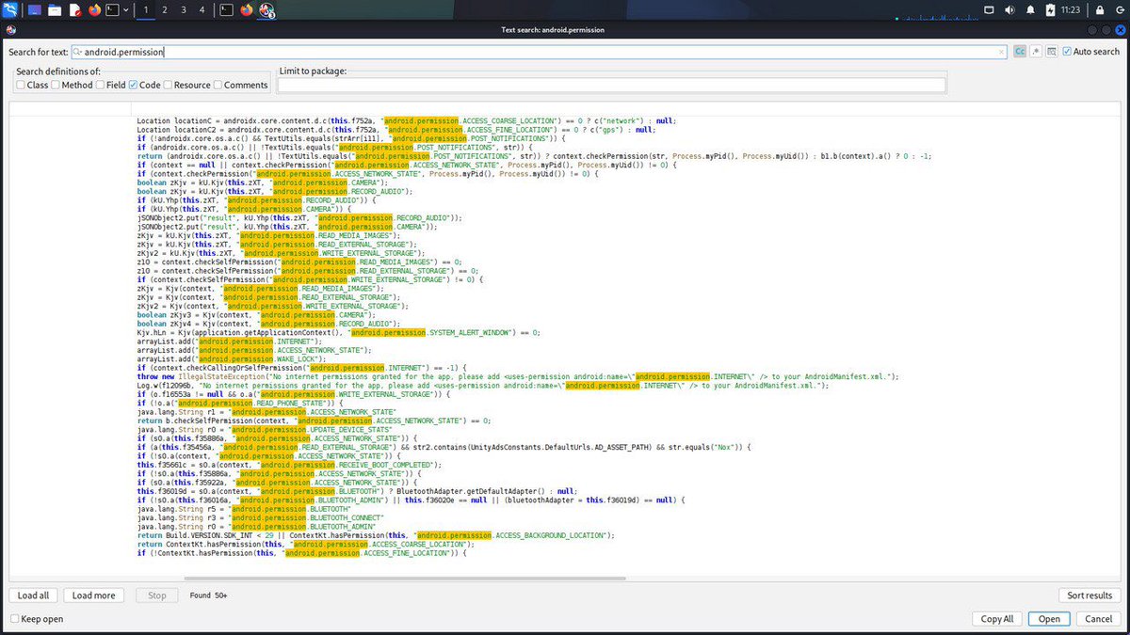The height and width of the screenshot is (635, 1130).
Task: Check the battery power indicator icon
Action: point(1050,10)
